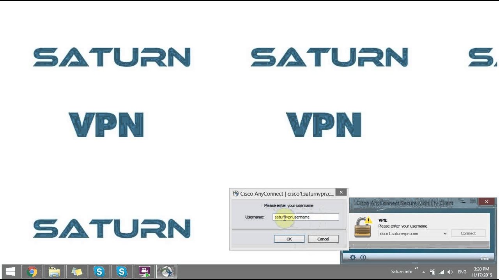
Task: Click the ENG language indicator
Action: tap(462, 272)
